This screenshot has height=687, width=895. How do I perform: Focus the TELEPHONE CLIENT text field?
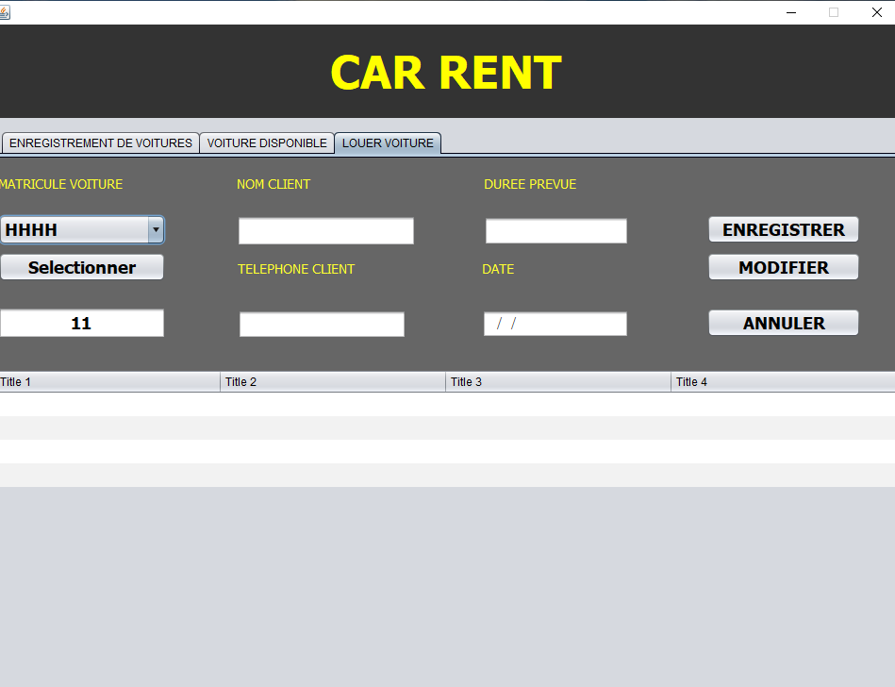(x=322, y=325)
